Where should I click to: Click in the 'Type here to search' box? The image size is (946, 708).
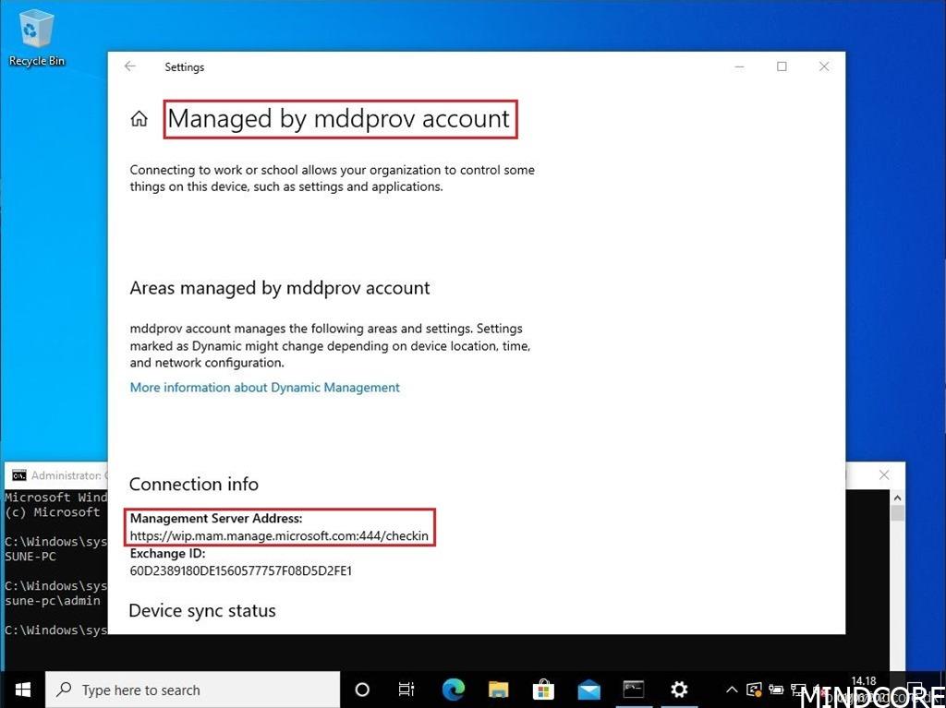tap(194, 690)
